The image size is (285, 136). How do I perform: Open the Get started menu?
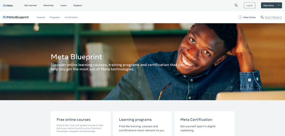(30, 6)
